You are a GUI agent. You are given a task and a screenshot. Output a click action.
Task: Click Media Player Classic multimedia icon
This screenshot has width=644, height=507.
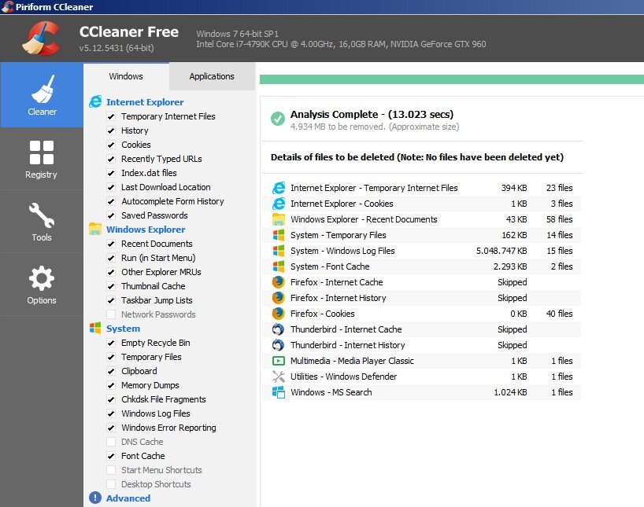click(x=279, y=361)
